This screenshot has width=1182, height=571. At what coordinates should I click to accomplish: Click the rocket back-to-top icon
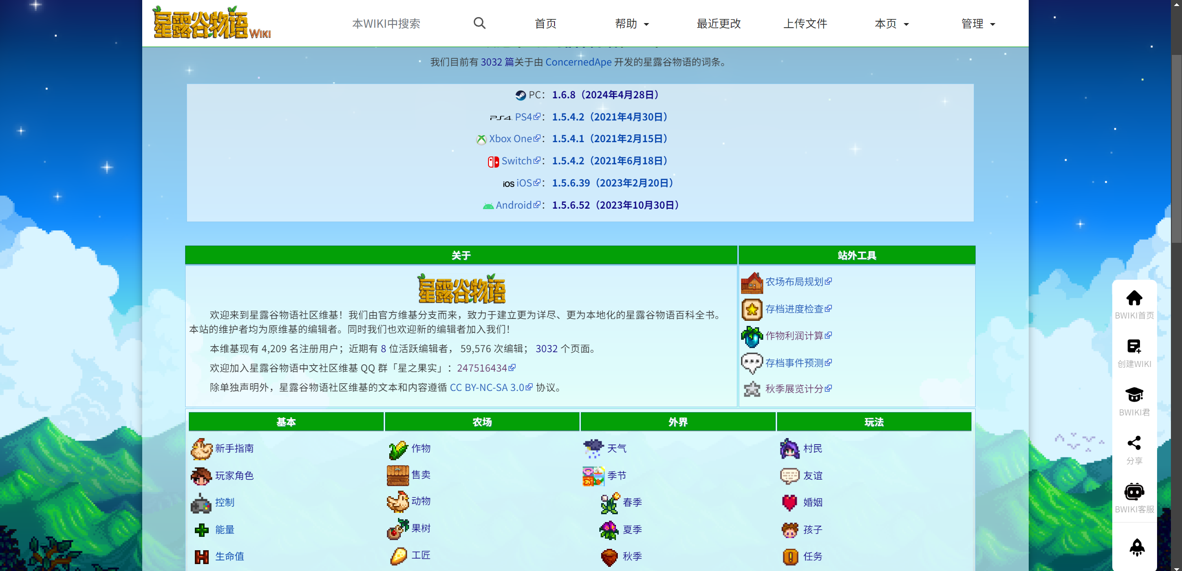[1137, 547]
